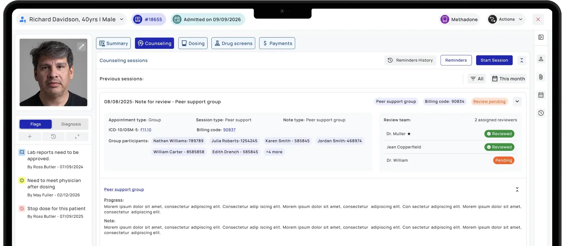Collapse the 08/08/2025 session card chevron

(517, 101)
